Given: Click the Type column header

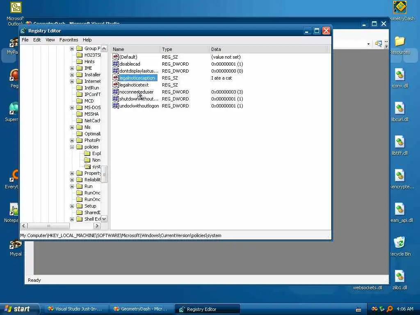Looking at the screenshot, I should click(184, 49).
